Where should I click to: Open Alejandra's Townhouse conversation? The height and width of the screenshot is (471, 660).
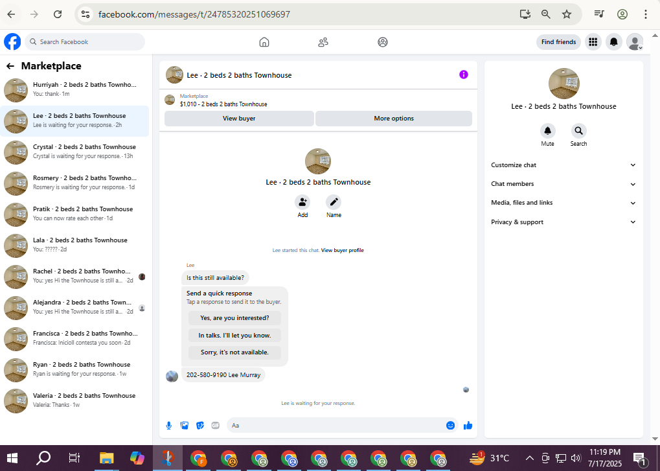pyautogui.click(x=74, y=308)
